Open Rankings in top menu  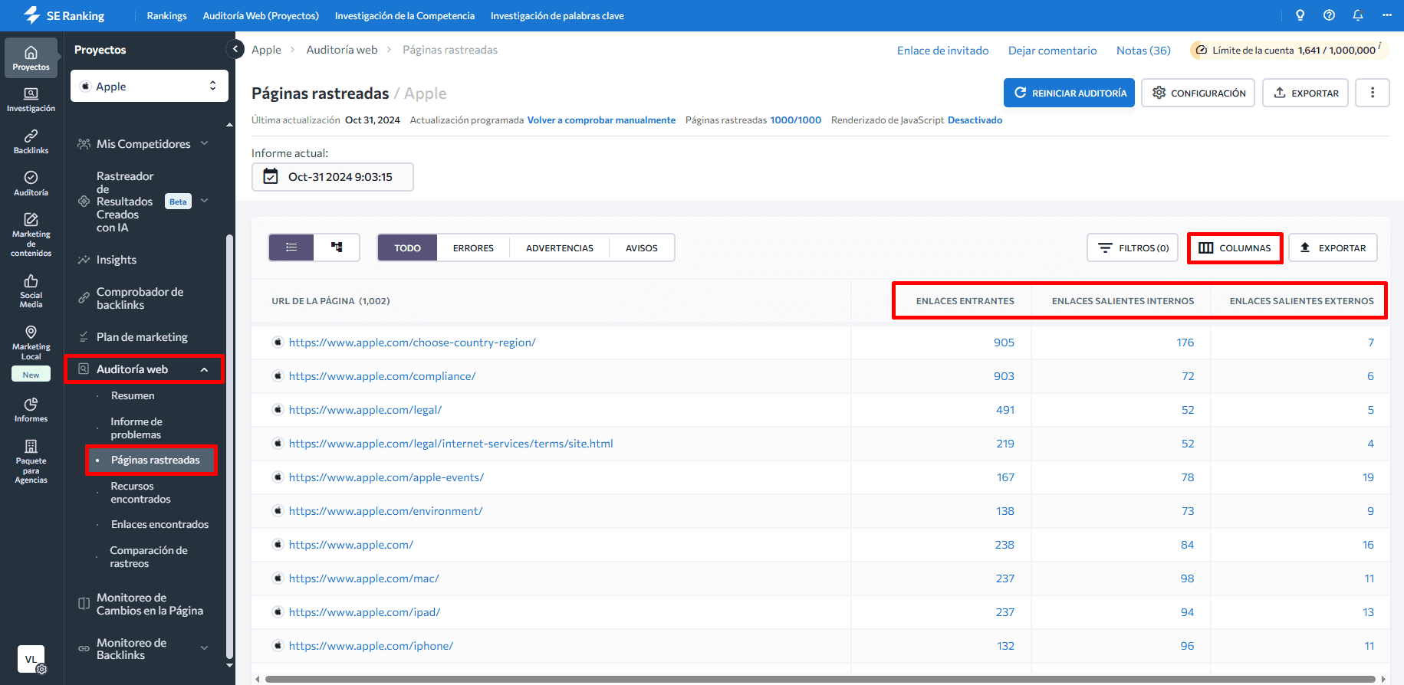(166, 15)
